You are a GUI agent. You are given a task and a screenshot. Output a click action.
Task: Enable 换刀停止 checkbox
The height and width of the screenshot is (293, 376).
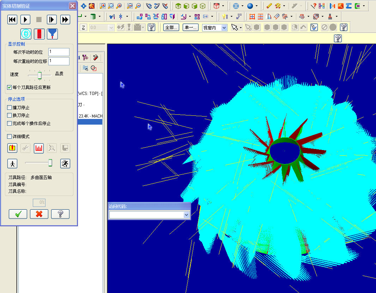tap(10, 115)
